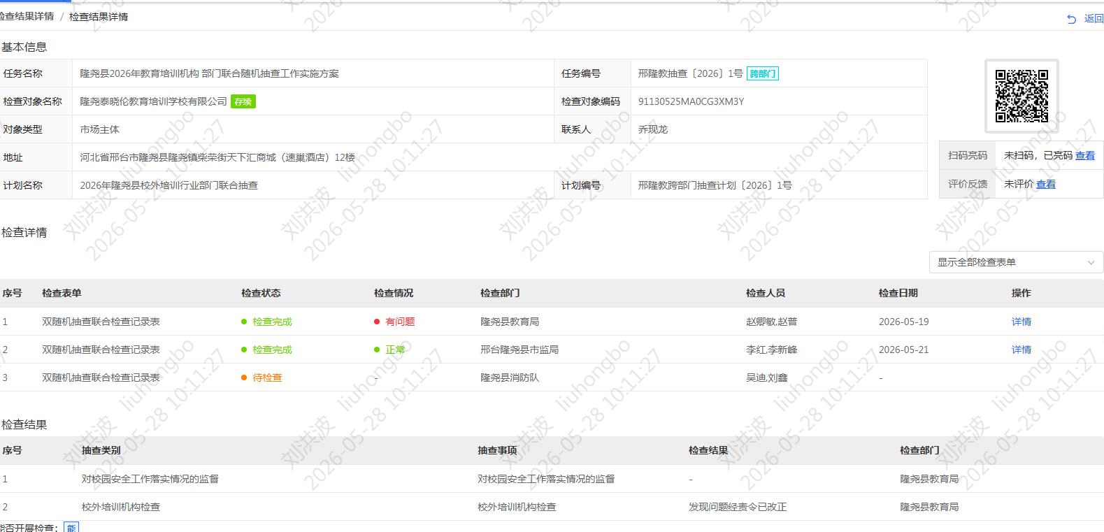Click the date 2026-05-21
The height and width of the screenshot is (532, 1104).
(x=903, y=350)
